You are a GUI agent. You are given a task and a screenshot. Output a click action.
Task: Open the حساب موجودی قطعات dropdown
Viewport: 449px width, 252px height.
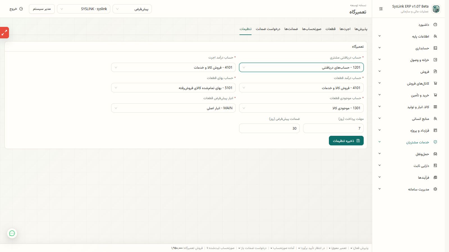(x=301, y=108)
